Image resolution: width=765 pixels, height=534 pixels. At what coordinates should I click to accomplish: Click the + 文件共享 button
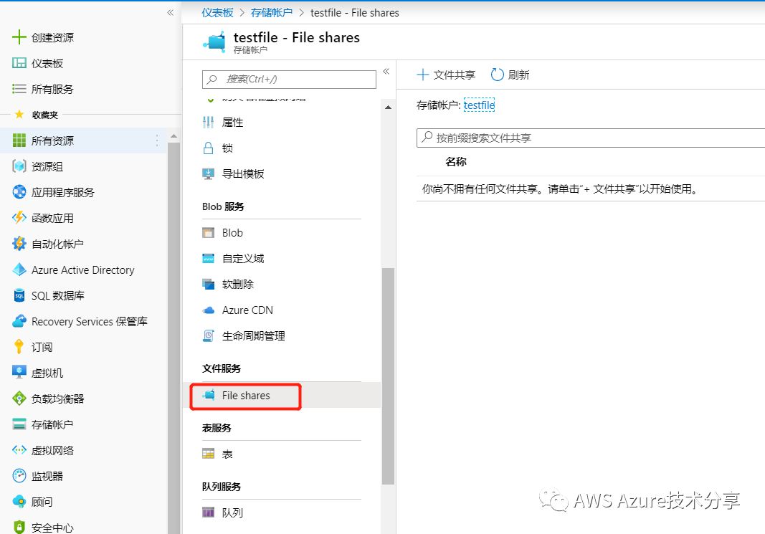point(446,75)
